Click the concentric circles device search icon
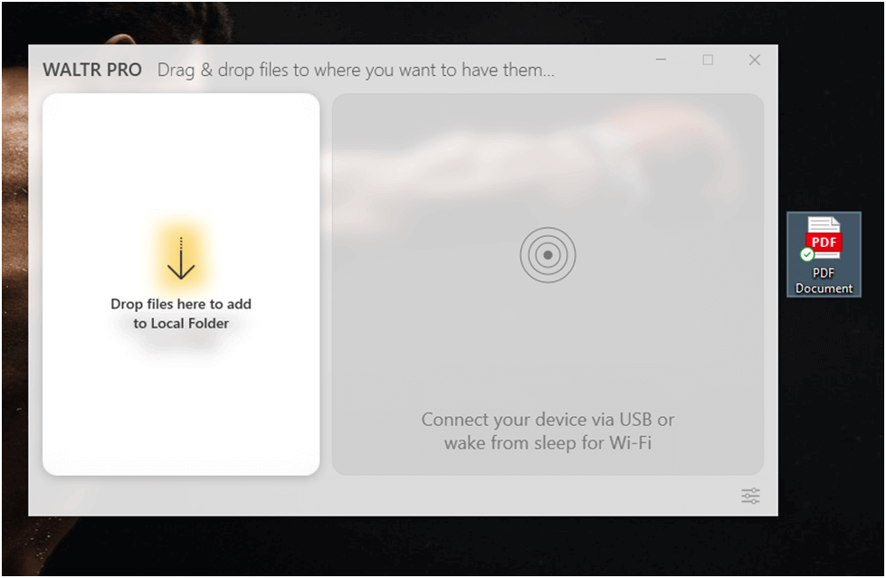The height and width of the screenshot is (578, 886). pyautogui.click(x=548, y=255)
